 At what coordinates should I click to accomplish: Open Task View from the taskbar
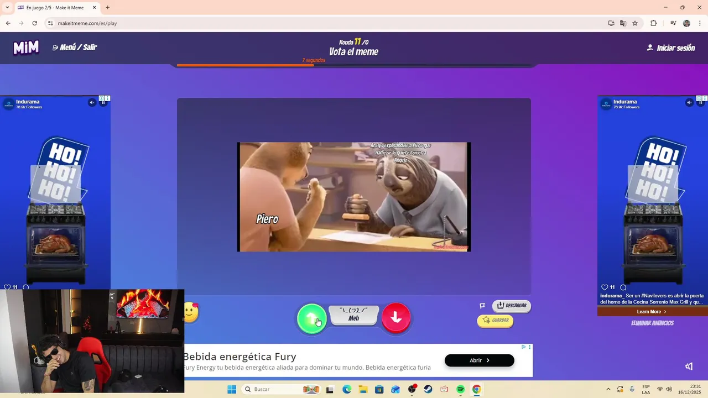330,389
